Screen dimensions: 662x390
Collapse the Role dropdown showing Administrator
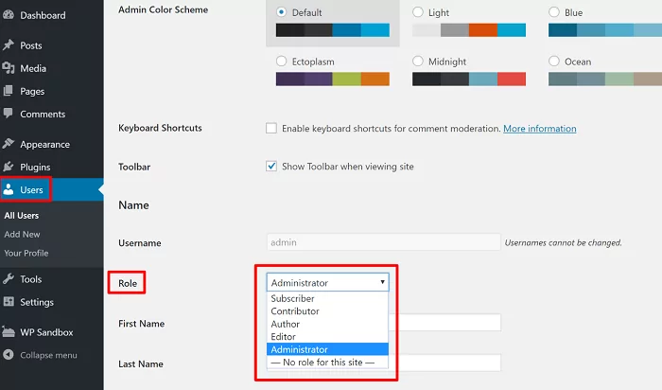327,282
